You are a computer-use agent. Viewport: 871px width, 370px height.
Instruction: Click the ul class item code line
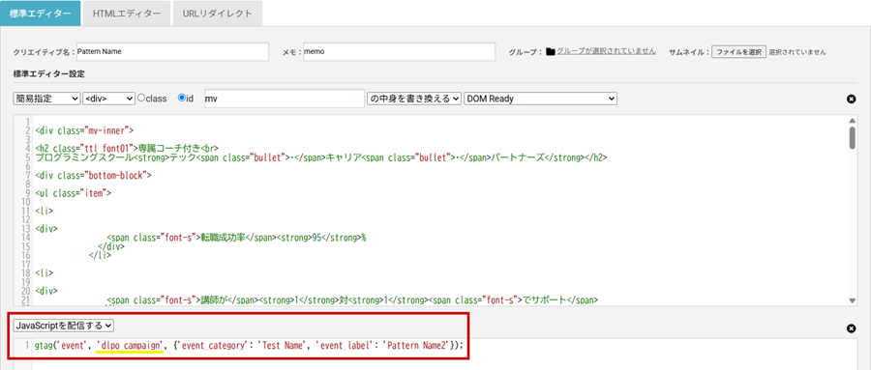(73, 193)
